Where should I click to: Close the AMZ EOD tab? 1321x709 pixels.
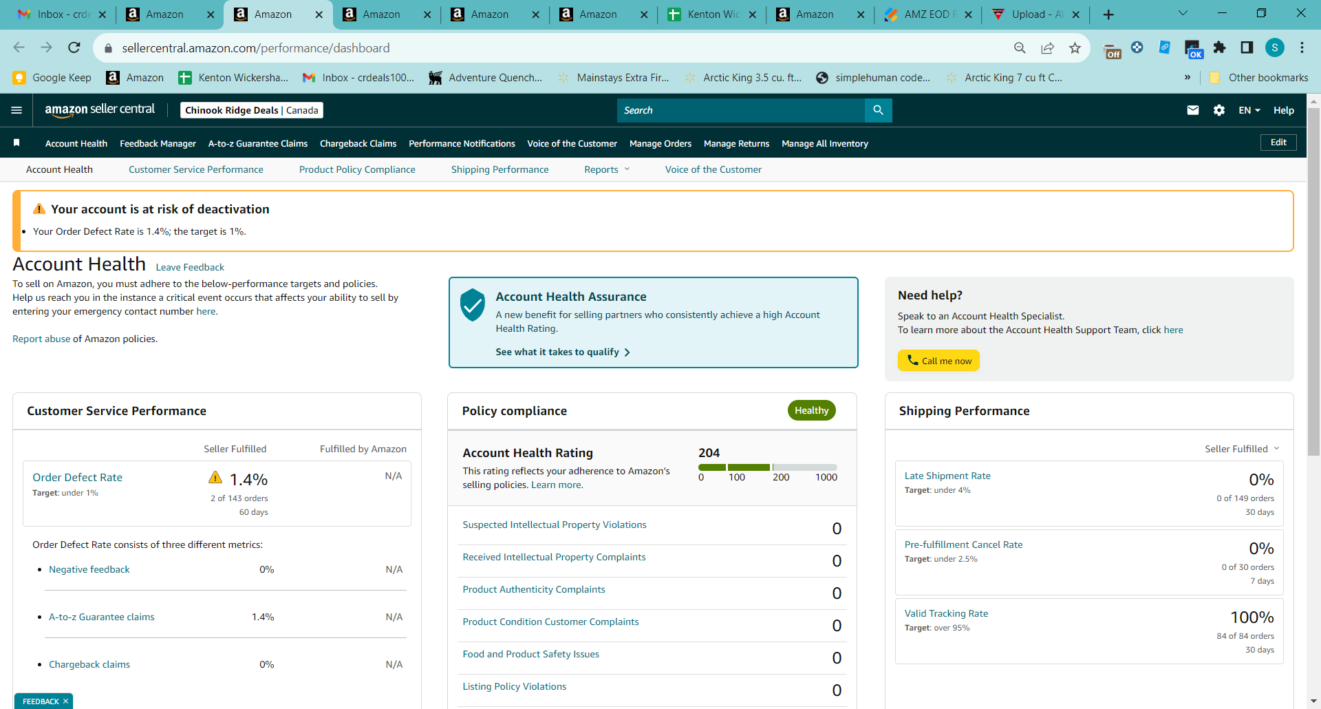tap(969, 14)
